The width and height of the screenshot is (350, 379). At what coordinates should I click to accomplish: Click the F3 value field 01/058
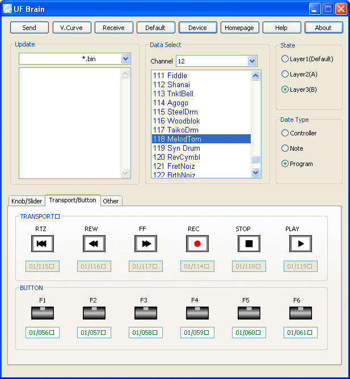(146, 333)
